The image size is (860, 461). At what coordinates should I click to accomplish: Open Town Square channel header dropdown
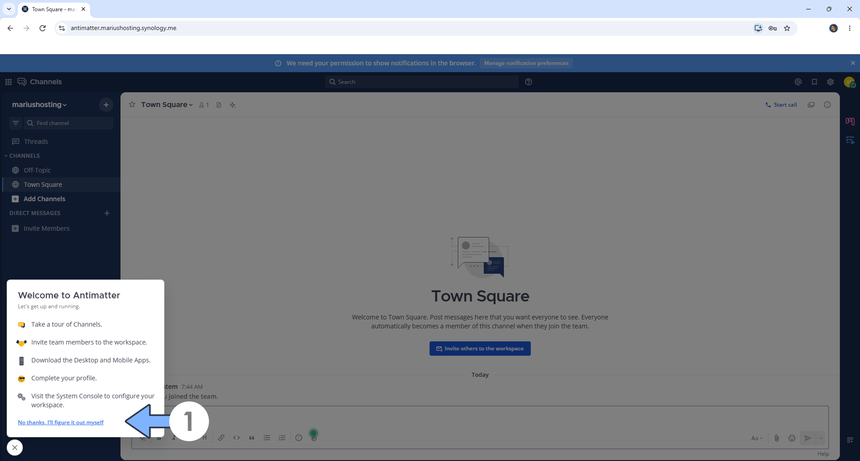coord(167,104)
